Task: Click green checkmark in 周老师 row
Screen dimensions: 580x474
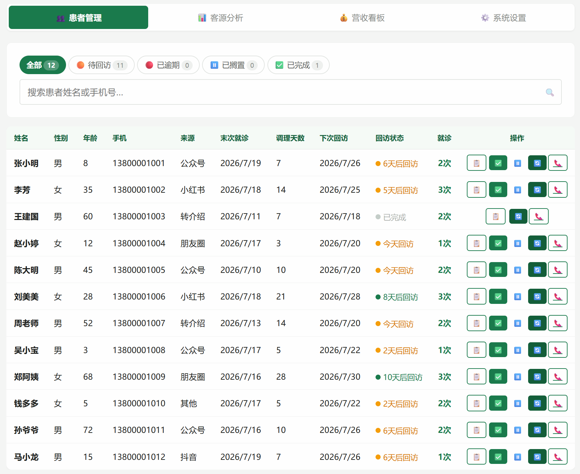Action: [x=498, y=323]
